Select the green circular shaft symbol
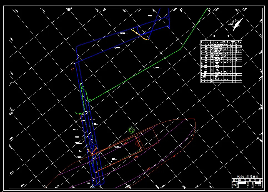Viewport: 268px width, 192px height. click(x=131, y=130)
